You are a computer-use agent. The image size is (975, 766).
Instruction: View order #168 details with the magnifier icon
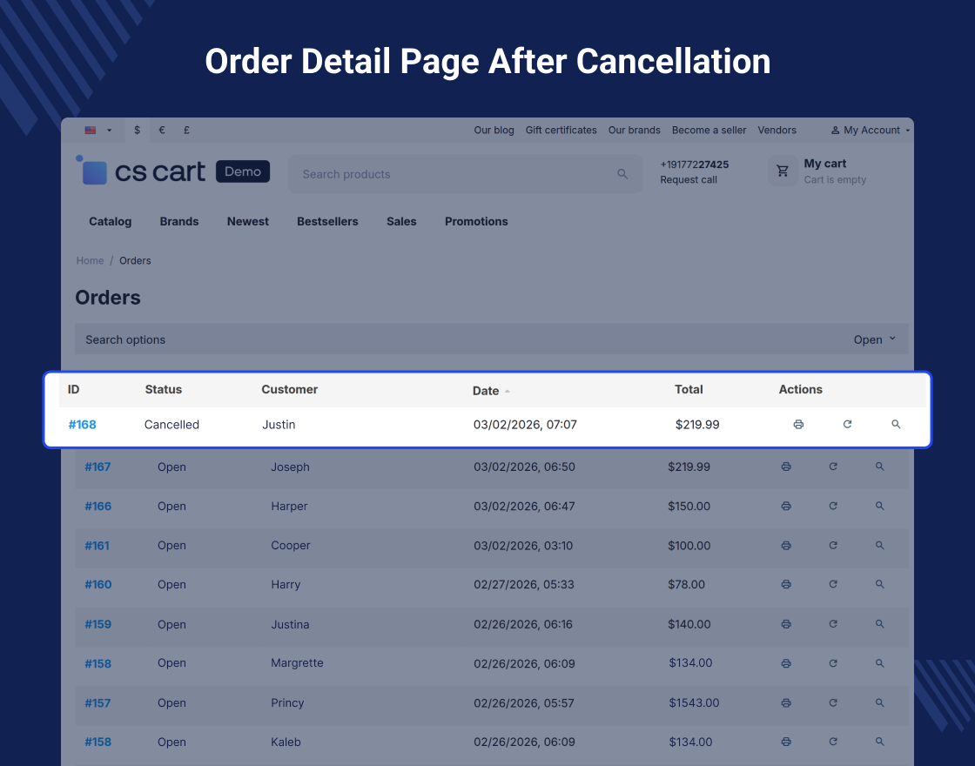(896, 424)
